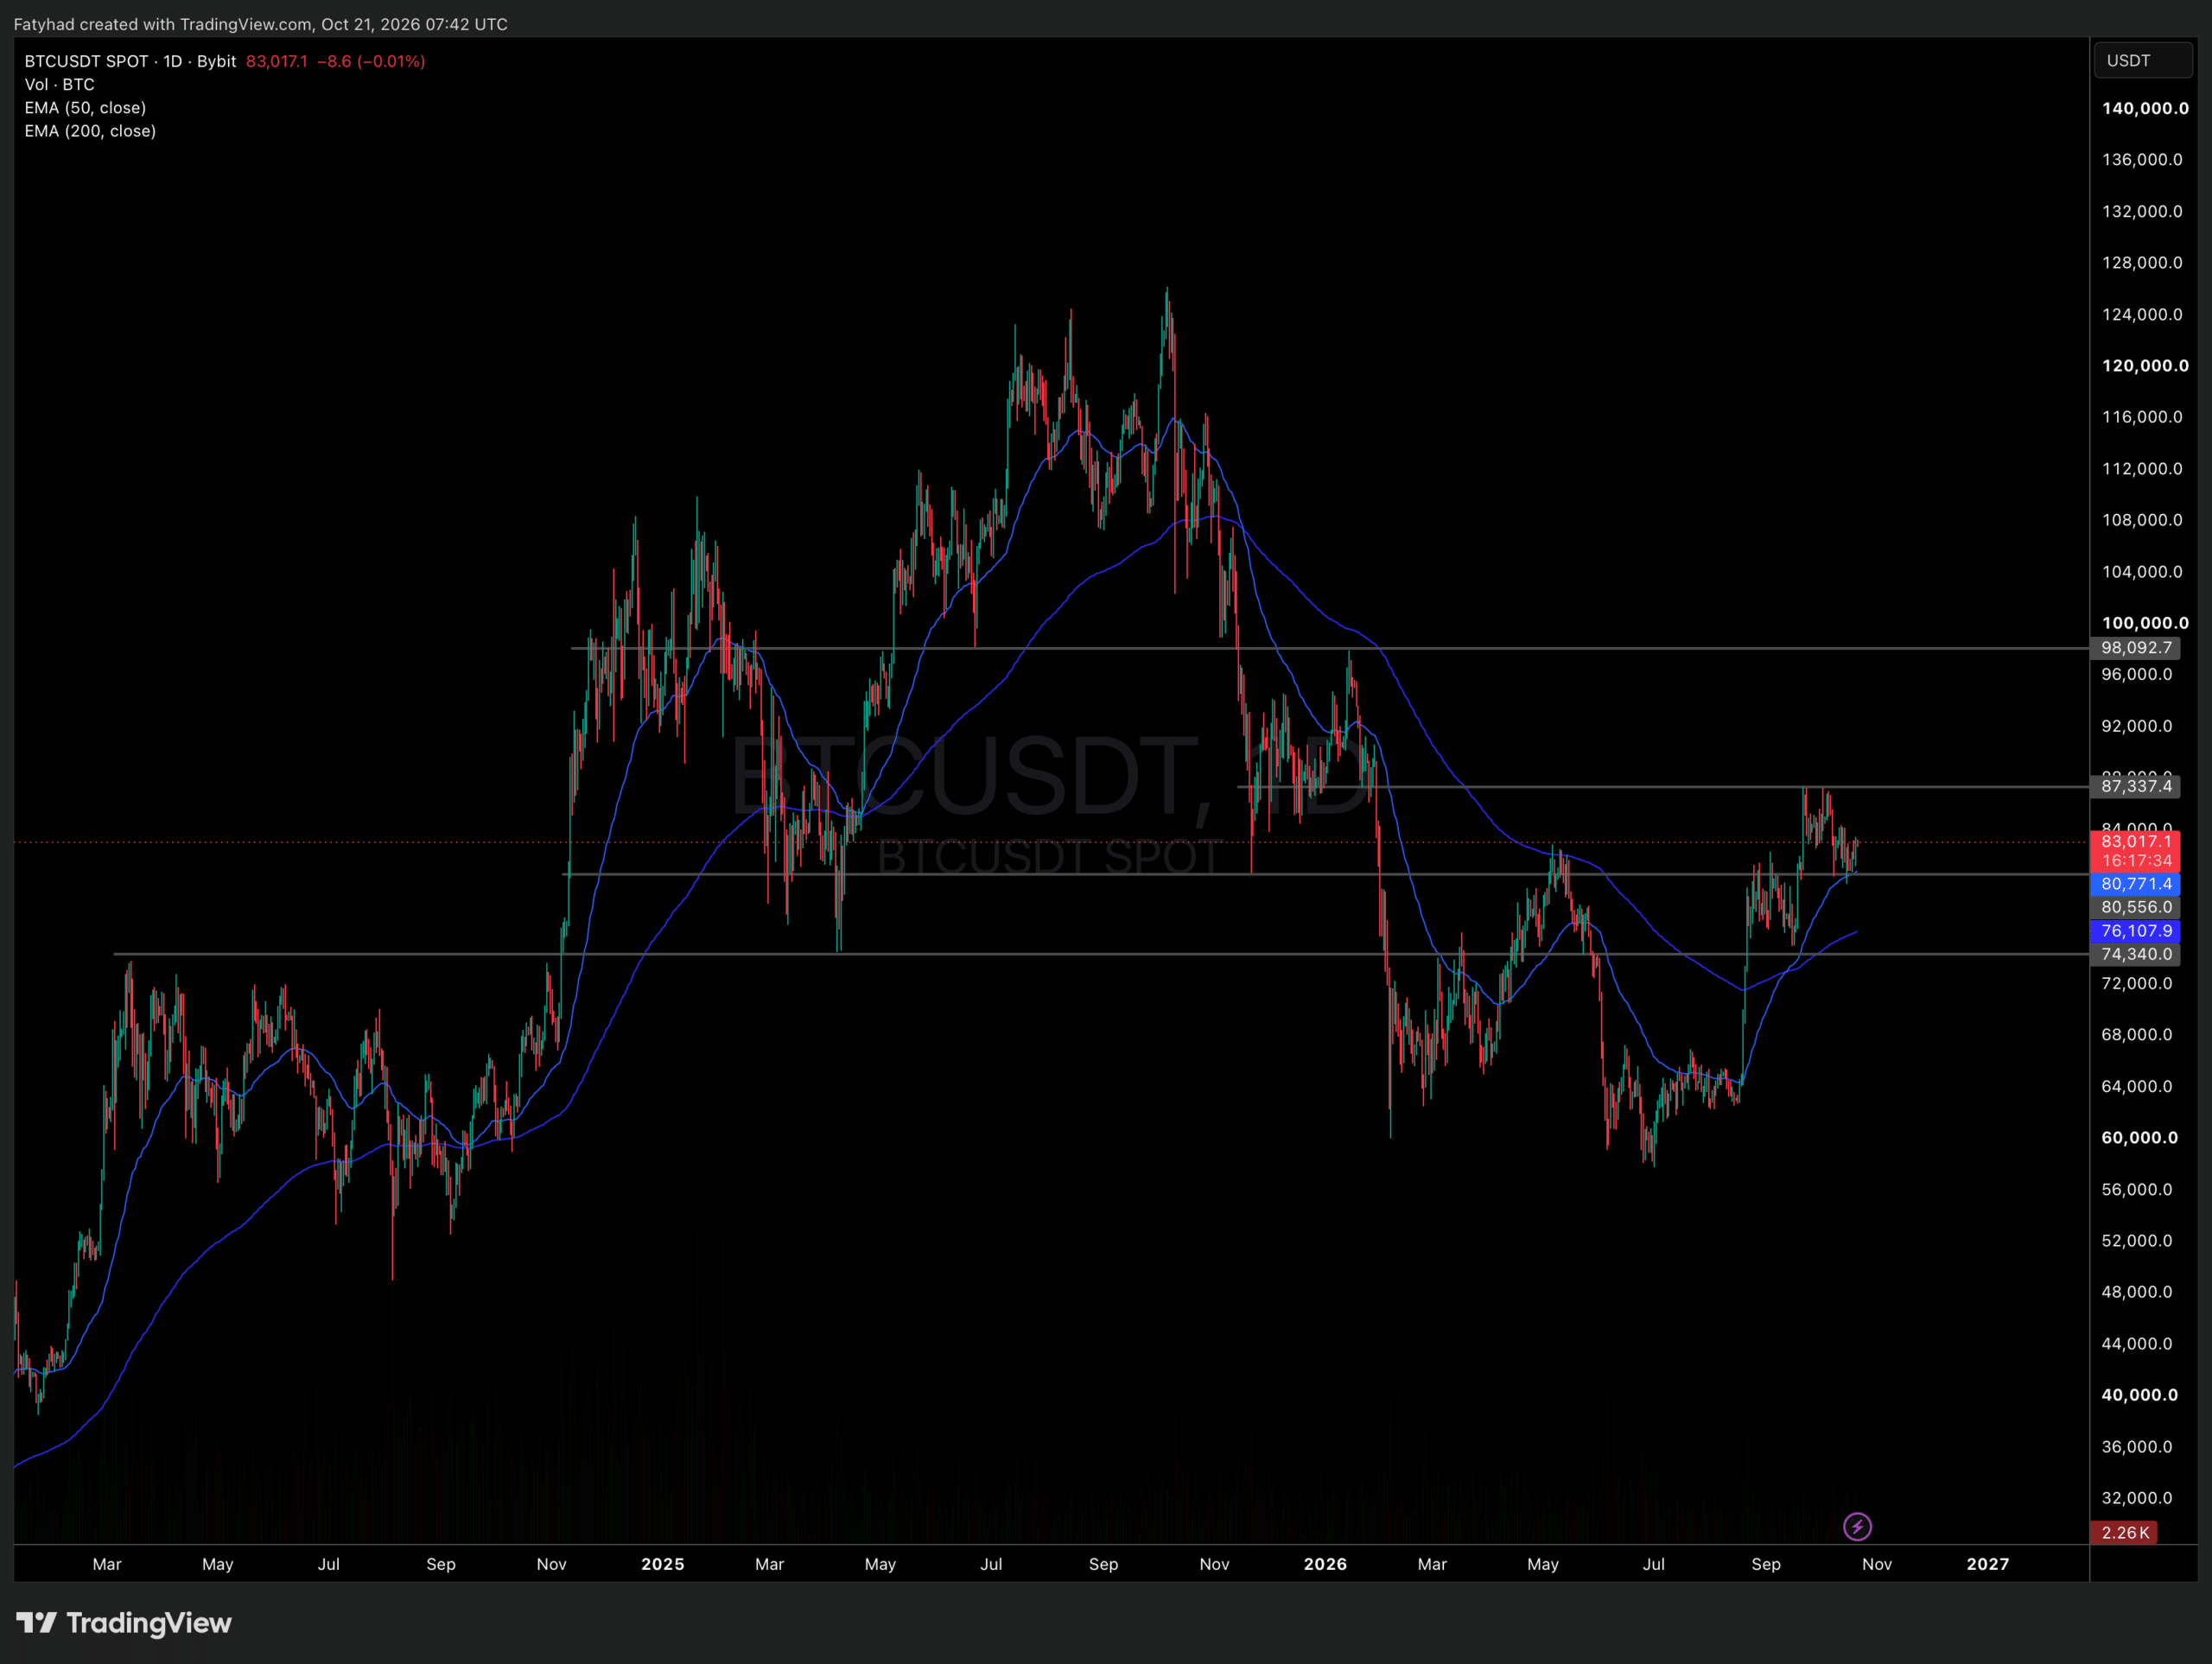Click the 87,337.4 horizontal line price label
Screen dimensions: 2212x1664
tap(2135, 786)
